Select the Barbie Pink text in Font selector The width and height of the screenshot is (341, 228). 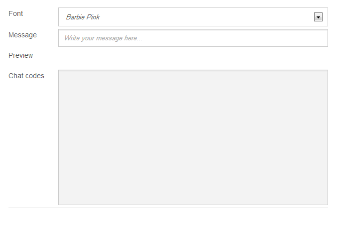[83, 17]
